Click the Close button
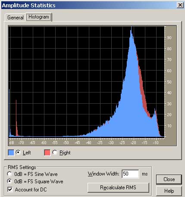 pyautogui.click(x=169, y=179)
